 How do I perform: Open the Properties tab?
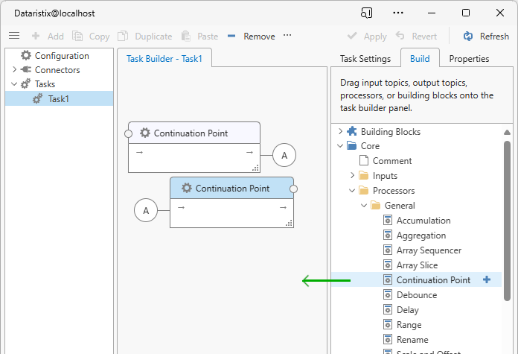pos(469,59)
